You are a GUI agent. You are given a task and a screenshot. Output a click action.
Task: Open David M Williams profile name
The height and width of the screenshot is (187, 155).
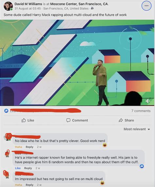(x=28, y=4)
